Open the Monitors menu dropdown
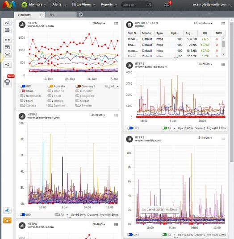This screenshot has height=239, width=234. tap(38, 4)
